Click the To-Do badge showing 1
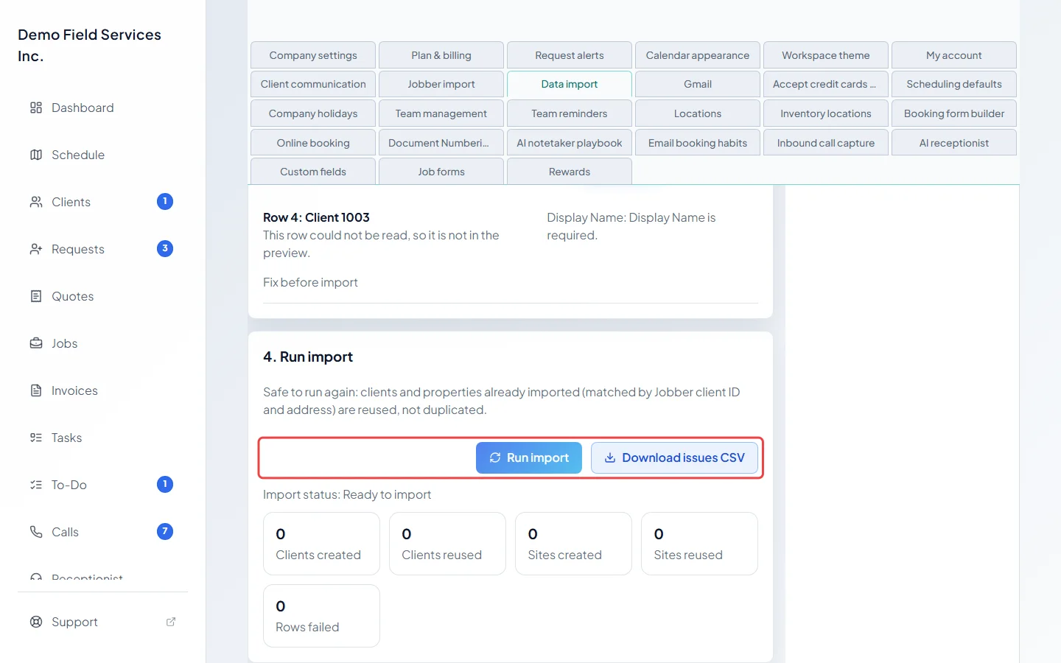1061x663 pixels. 165,484
